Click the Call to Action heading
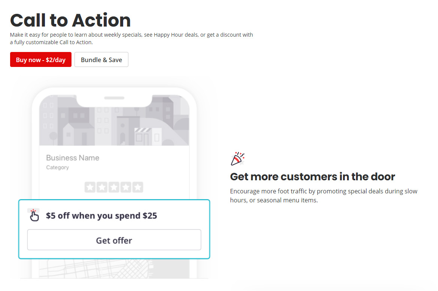The height and width of the screenshot is (291, 438). [70, 20]
